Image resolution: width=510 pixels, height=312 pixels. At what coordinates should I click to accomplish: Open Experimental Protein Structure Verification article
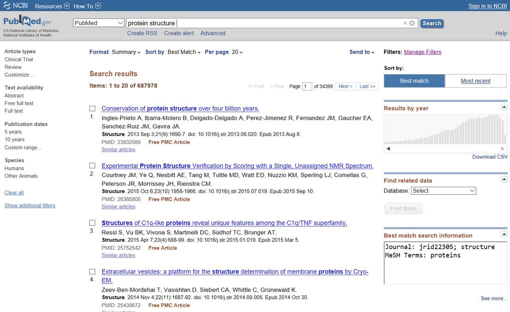[238, 166]
